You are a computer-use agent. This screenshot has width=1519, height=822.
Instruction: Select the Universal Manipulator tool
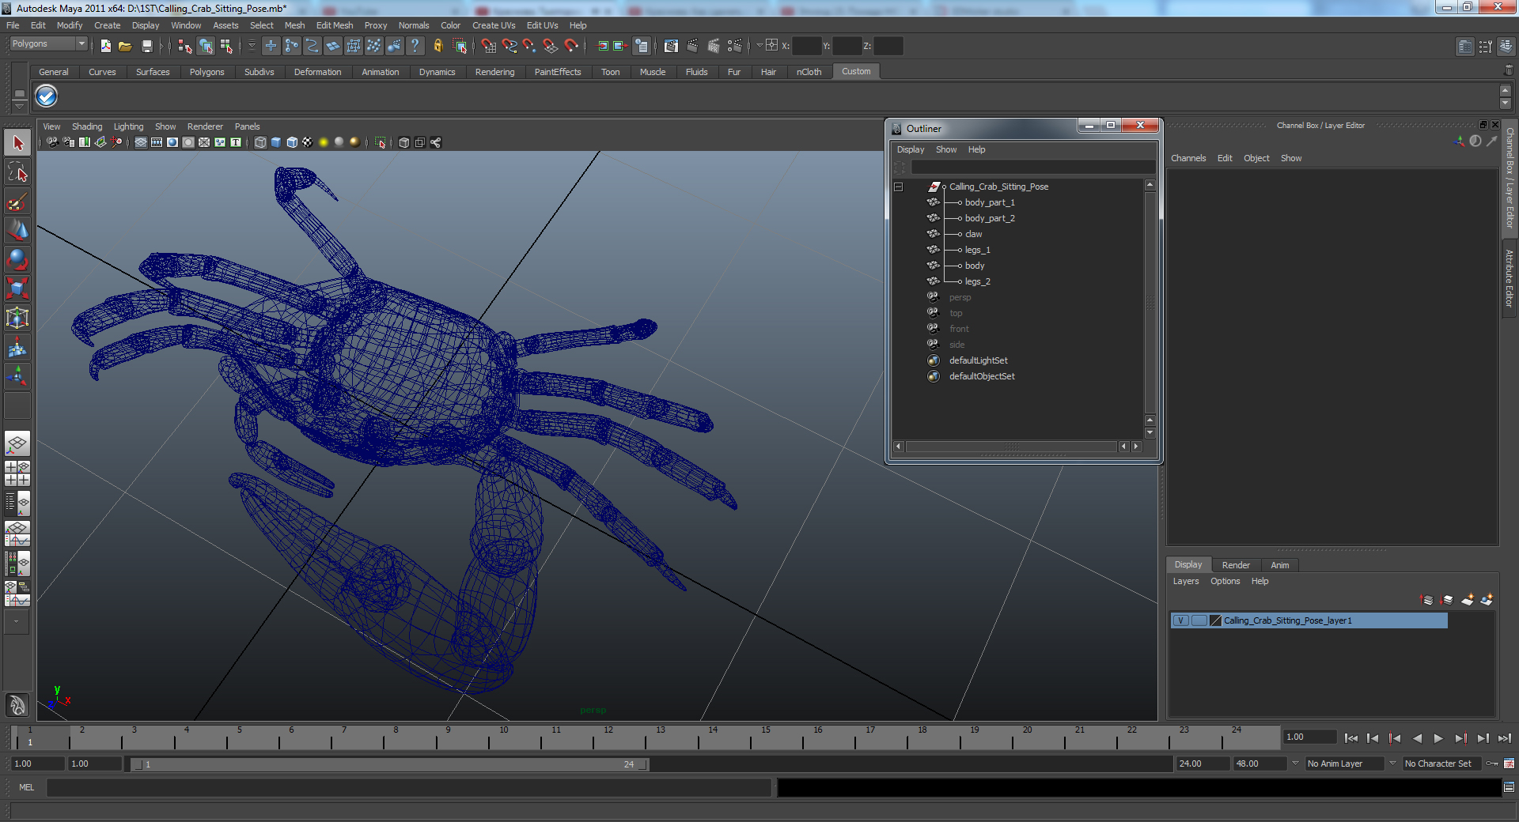click(x=17, y=319)
